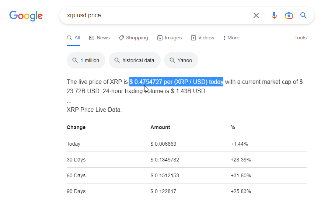Open the News results tab
This screenshot has height=203, width=328.
coord(103,38)
